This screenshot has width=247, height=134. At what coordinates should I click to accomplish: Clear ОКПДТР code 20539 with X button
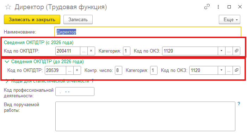tap(77, 70)
